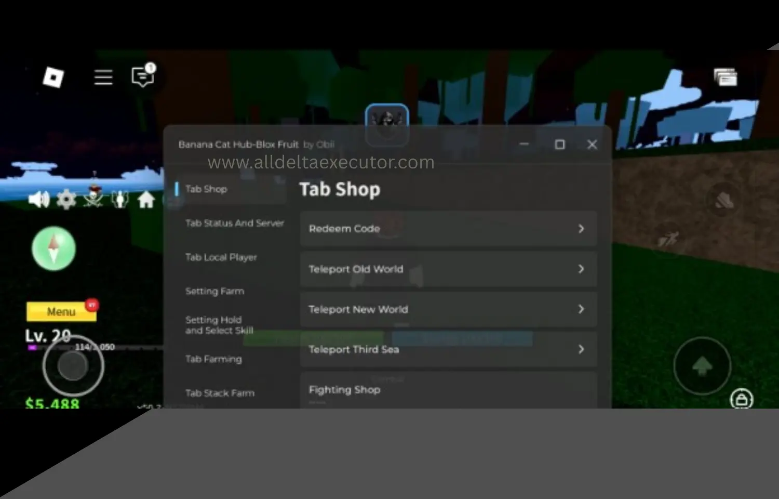Expand the Teleport New World chevron

[x=581, y=309]
